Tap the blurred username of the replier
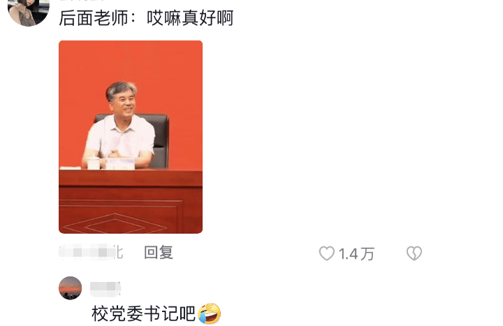Screen dimensions: 503x326 pyautogui.click(x=105, y=289)
